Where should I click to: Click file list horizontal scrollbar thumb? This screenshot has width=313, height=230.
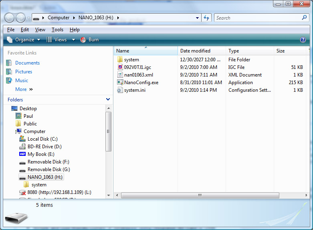point(200,195)
